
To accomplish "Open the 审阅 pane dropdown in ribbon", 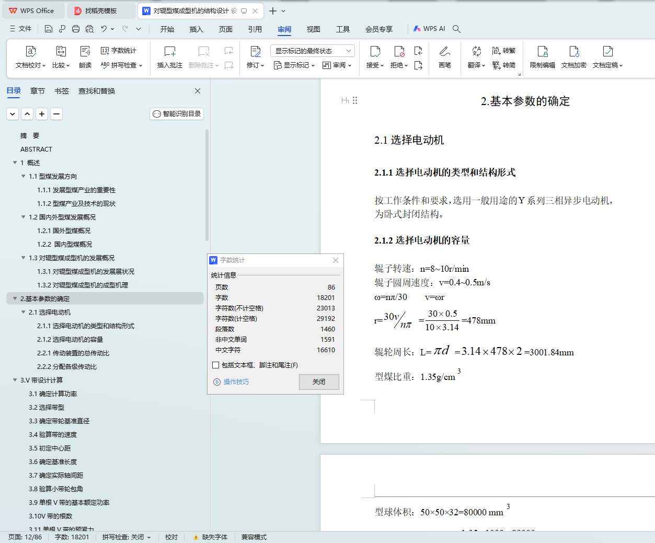I will (x=337, y=65).
